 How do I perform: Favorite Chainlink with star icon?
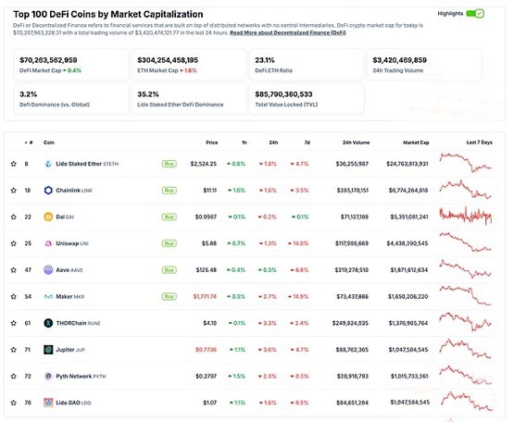14,190
